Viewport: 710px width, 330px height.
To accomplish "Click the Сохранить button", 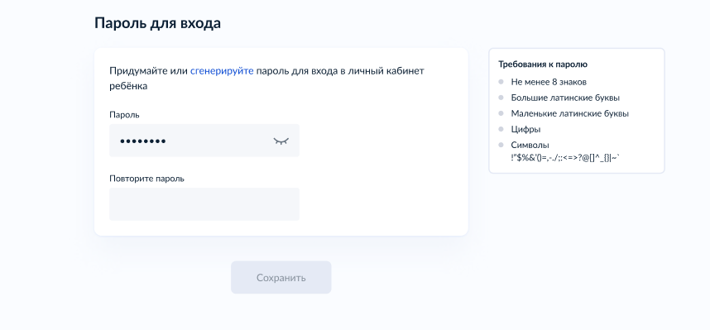I will pos(281,278).
